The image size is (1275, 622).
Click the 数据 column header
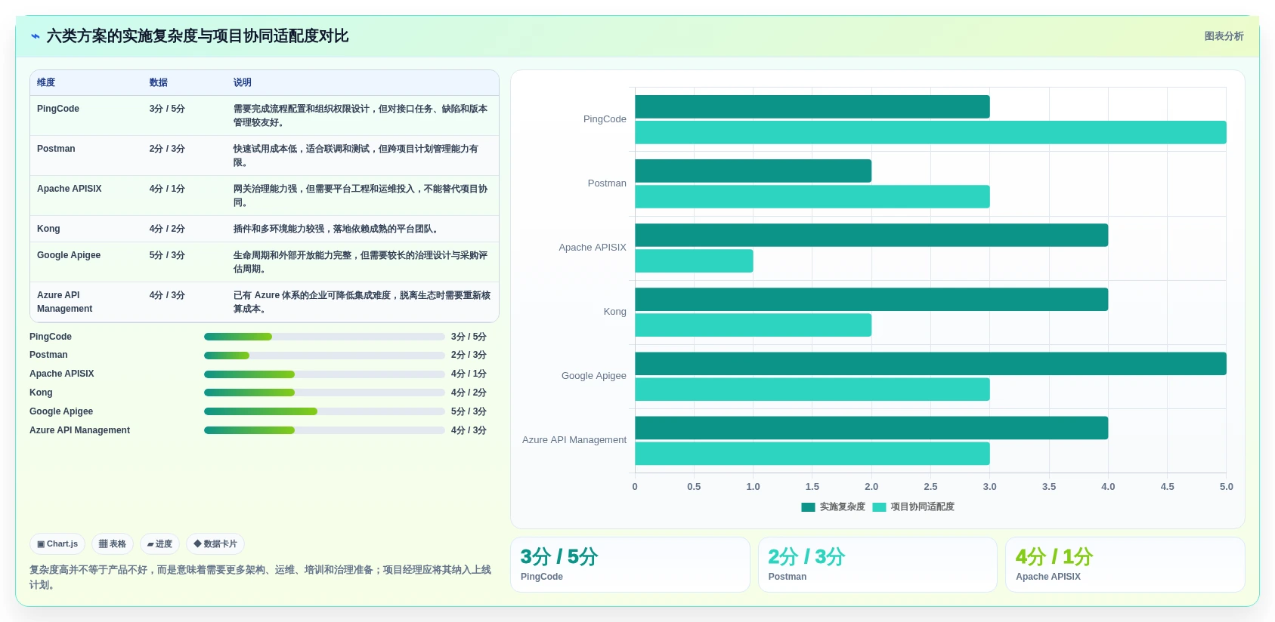click(159, 82)
